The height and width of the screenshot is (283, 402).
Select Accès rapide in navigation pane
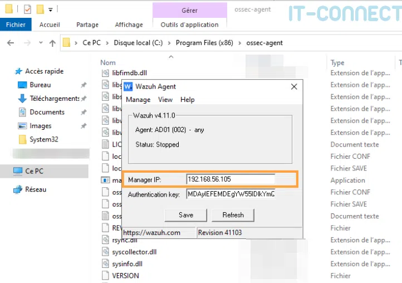[44, 71]
